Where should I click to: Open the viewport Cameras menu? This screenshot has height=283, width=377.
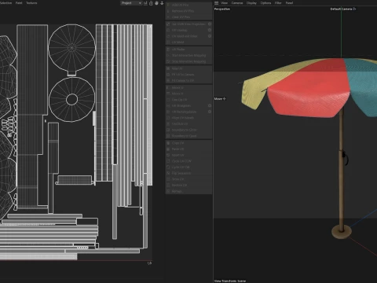[237, 3]
